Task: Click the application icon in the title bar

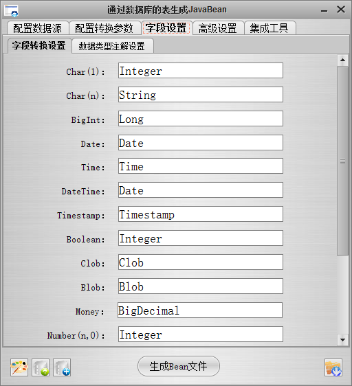Action: tap(11, 10)
